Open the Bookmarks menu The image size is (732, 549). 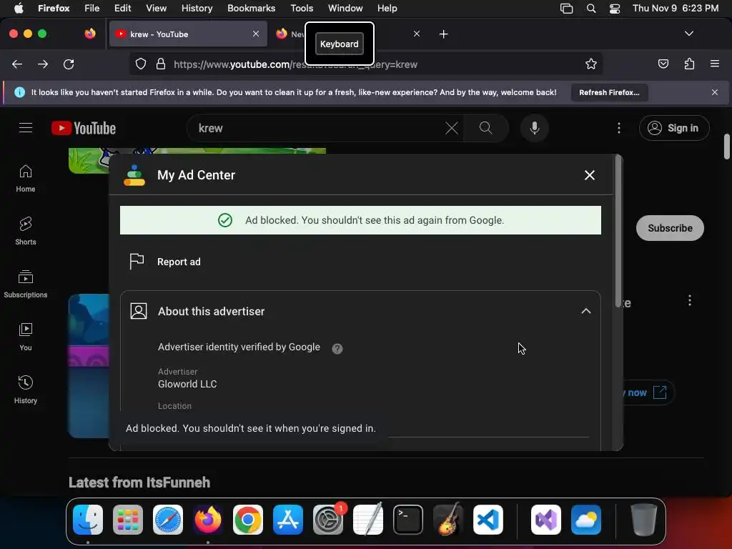[x=251, y=9]
